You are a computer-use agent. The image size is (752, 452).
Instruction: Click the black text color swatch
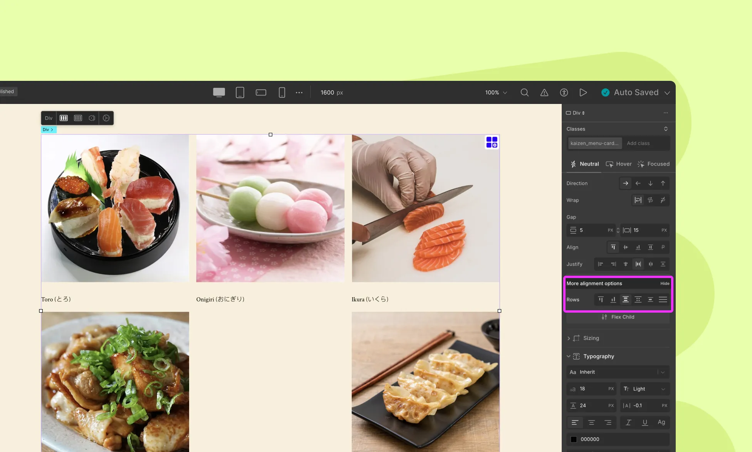click(574, 439)
